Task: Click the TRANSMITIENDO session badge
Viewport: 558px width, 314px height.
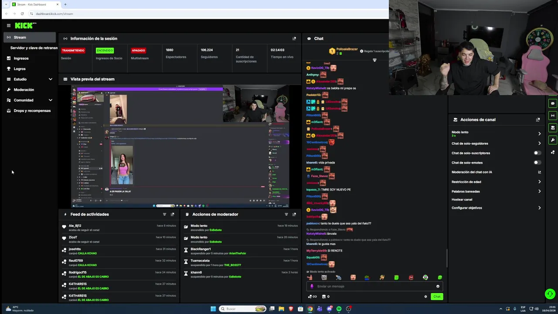Action: coord(73,51)
